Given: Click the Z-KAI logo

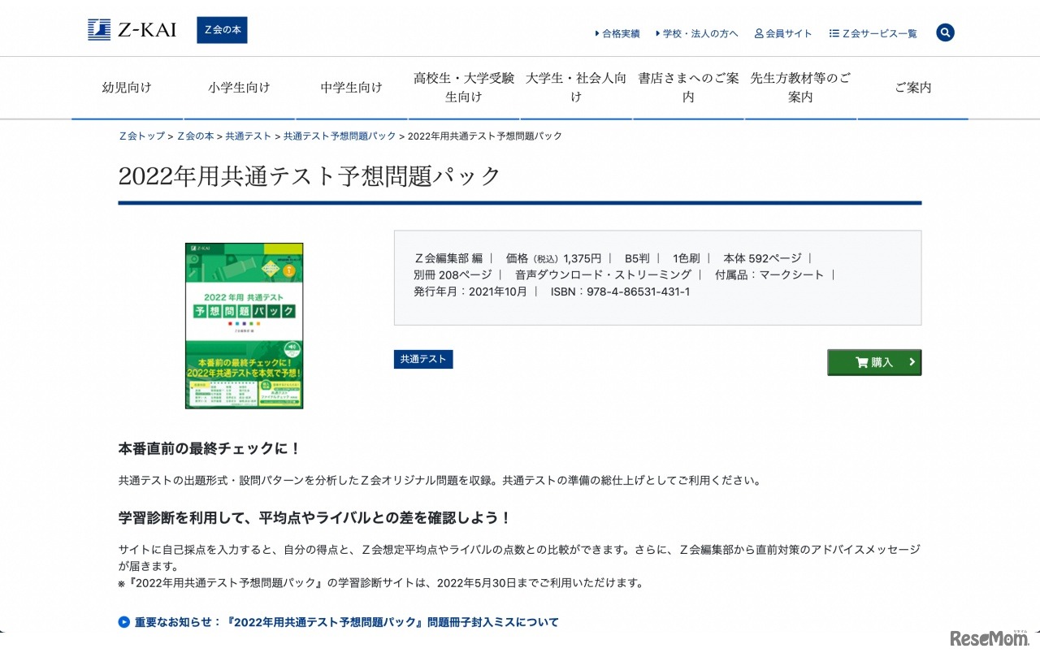Looking at the screenshot, I should coord(132,30).
